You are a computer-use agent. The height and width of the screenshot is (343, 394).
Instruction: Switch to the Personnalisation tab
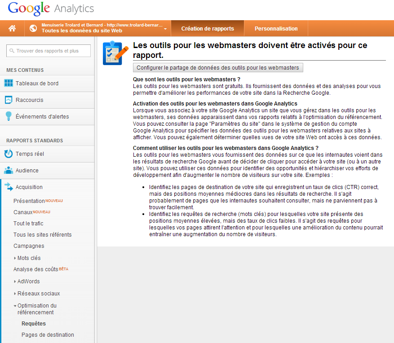click(x=276, y=29)
